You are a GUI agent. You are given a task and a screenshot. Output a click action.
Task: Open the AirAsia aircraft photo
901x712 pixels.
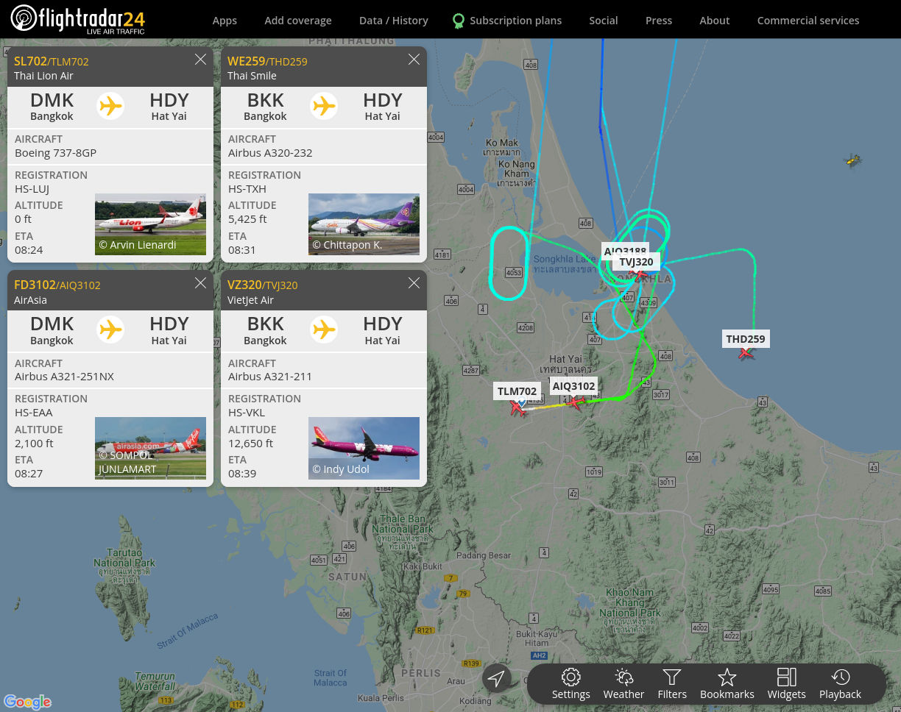point(150,448)
